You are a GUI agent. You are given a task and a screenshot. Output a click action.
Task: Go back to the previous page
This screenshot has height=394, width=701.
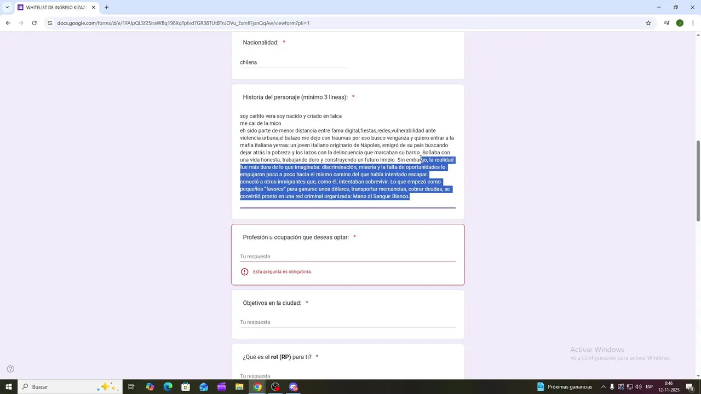[x=8, y=23]
